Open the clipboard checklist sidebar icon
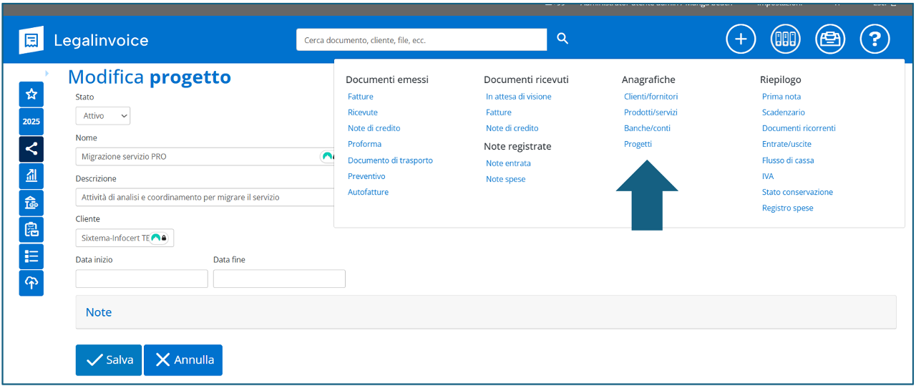The width and height of the screenshot is (916, 386). click(31, 229)
